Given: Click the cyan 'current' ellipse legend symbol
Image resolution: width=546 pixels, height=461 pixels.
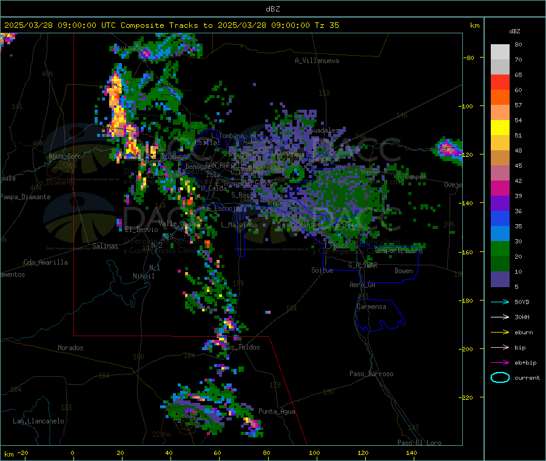Looking at the screenshot, I should click(x=500, y=377).
